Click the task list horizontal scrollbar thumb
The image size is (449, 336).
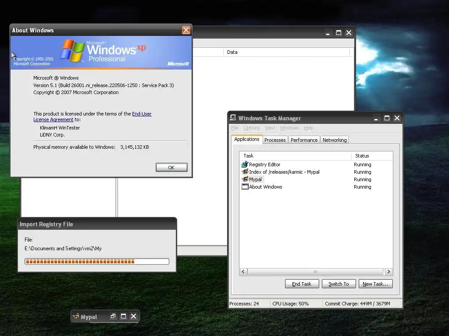pyautogui.click(x=315, y=271)
